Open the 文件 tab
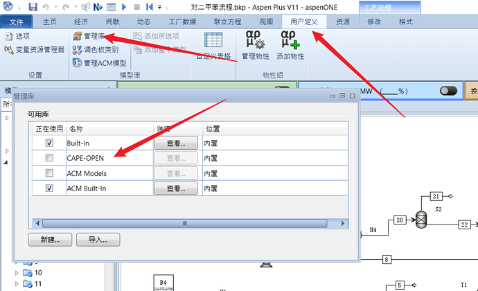This screenshot has width=478, height=291. (x=17, y=21)
